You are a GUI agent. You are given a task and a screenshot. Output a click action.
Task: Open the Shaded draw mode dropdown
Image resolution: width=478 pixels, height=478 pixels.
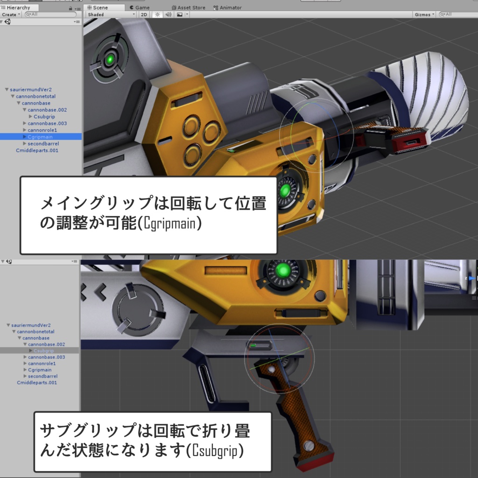point(111,14)
